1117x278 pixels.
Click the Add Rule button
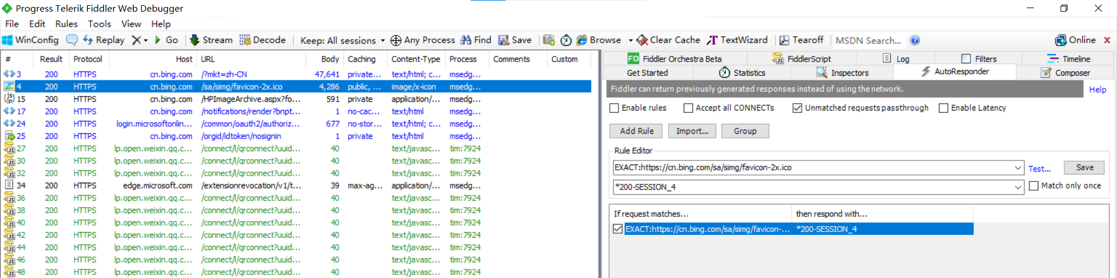click(x=636, y=131)
